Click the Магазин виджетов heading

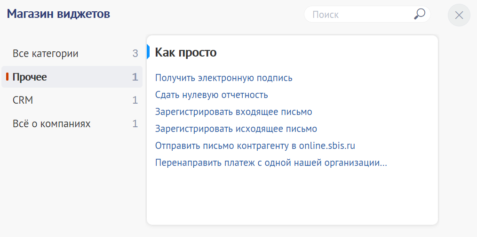click(x=58, y=14)
